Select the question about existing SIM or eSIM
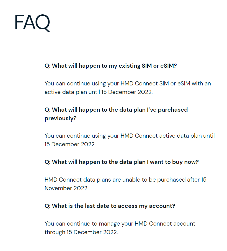 [111, 66]
